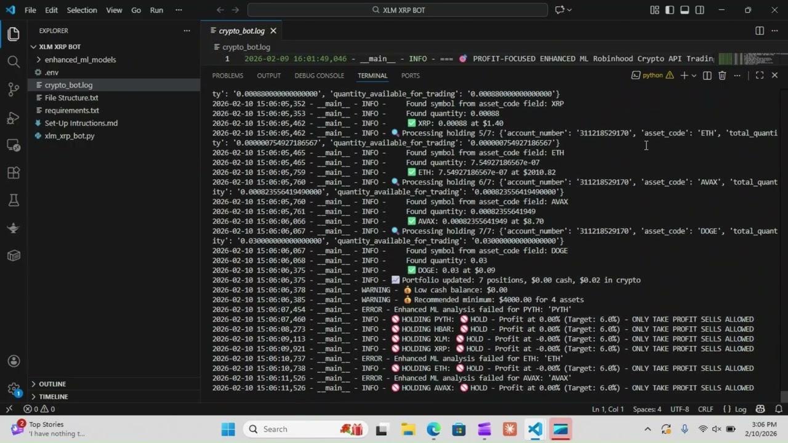
Task: Go forward with navigation arrow
Action: click(235, 10)
